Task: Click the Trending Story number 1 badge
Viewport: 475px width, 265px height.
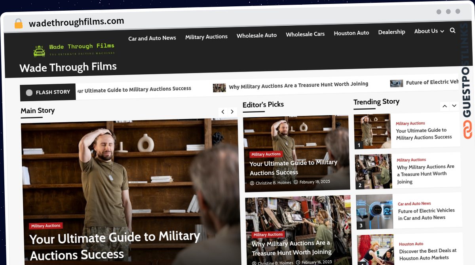Action: [359, 145]
